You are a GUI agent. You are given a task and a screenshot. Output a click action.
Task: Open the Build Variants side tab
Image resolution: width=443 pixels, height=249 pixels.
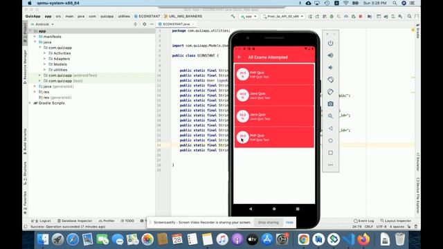pyautogui.click(x=25, y=141)
